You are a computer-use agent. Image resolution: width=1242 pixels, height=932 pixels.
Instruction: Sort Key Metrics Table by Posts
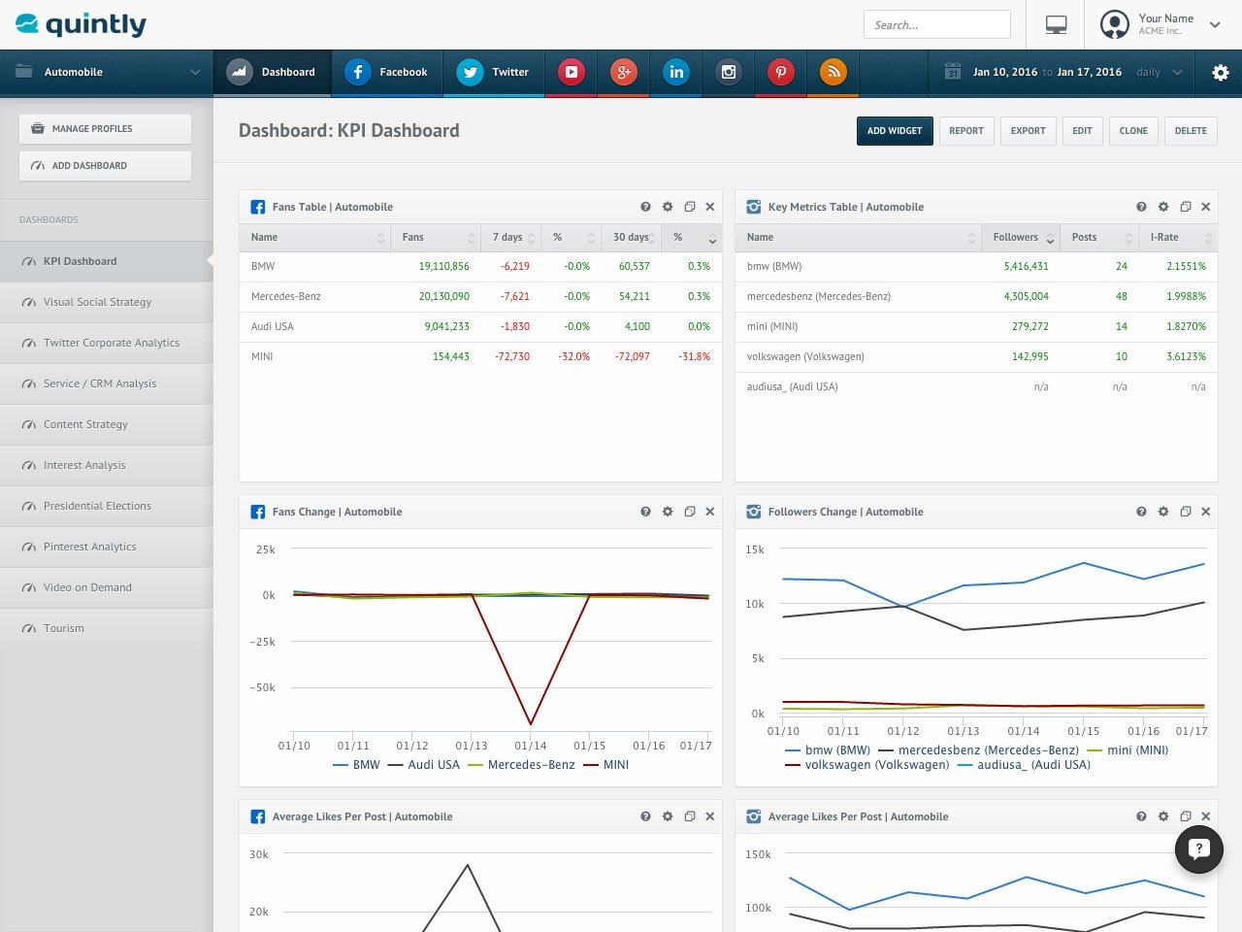(x=1099, y=238)
